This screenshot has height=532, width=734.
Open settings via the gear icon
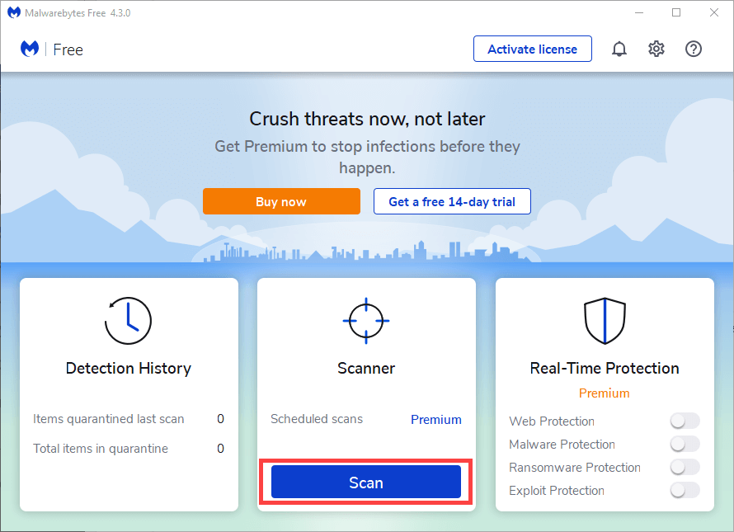[656, 49]
